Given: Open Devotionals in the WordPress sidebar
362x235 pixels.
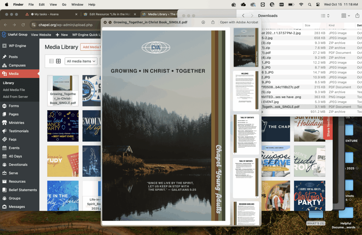Looking at the screenshot, I should tap(18, 165).
